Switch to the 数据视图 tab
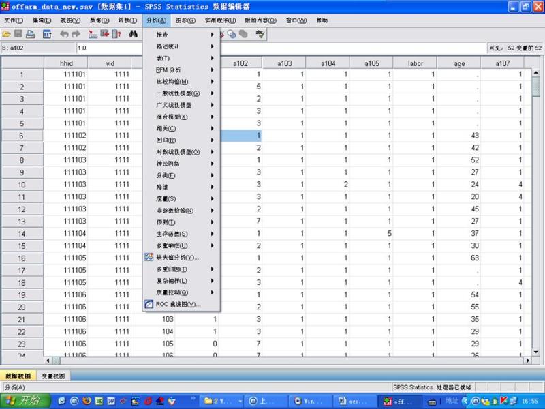The width and height of the screenshot is (545, 409). pyautogui.click(x=18, y=376)
